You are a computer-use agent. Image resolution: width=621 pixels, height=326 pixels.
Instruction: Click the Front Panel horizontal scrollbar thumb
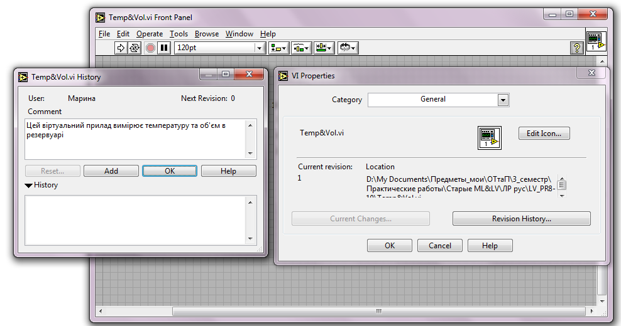click(378, 312)
